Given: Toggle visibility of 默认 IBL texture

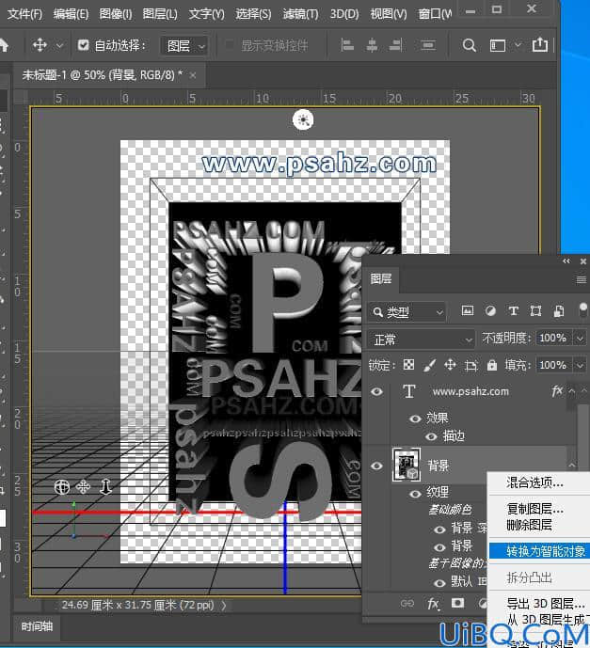Looking at the screenshot, I should point(439,583).
